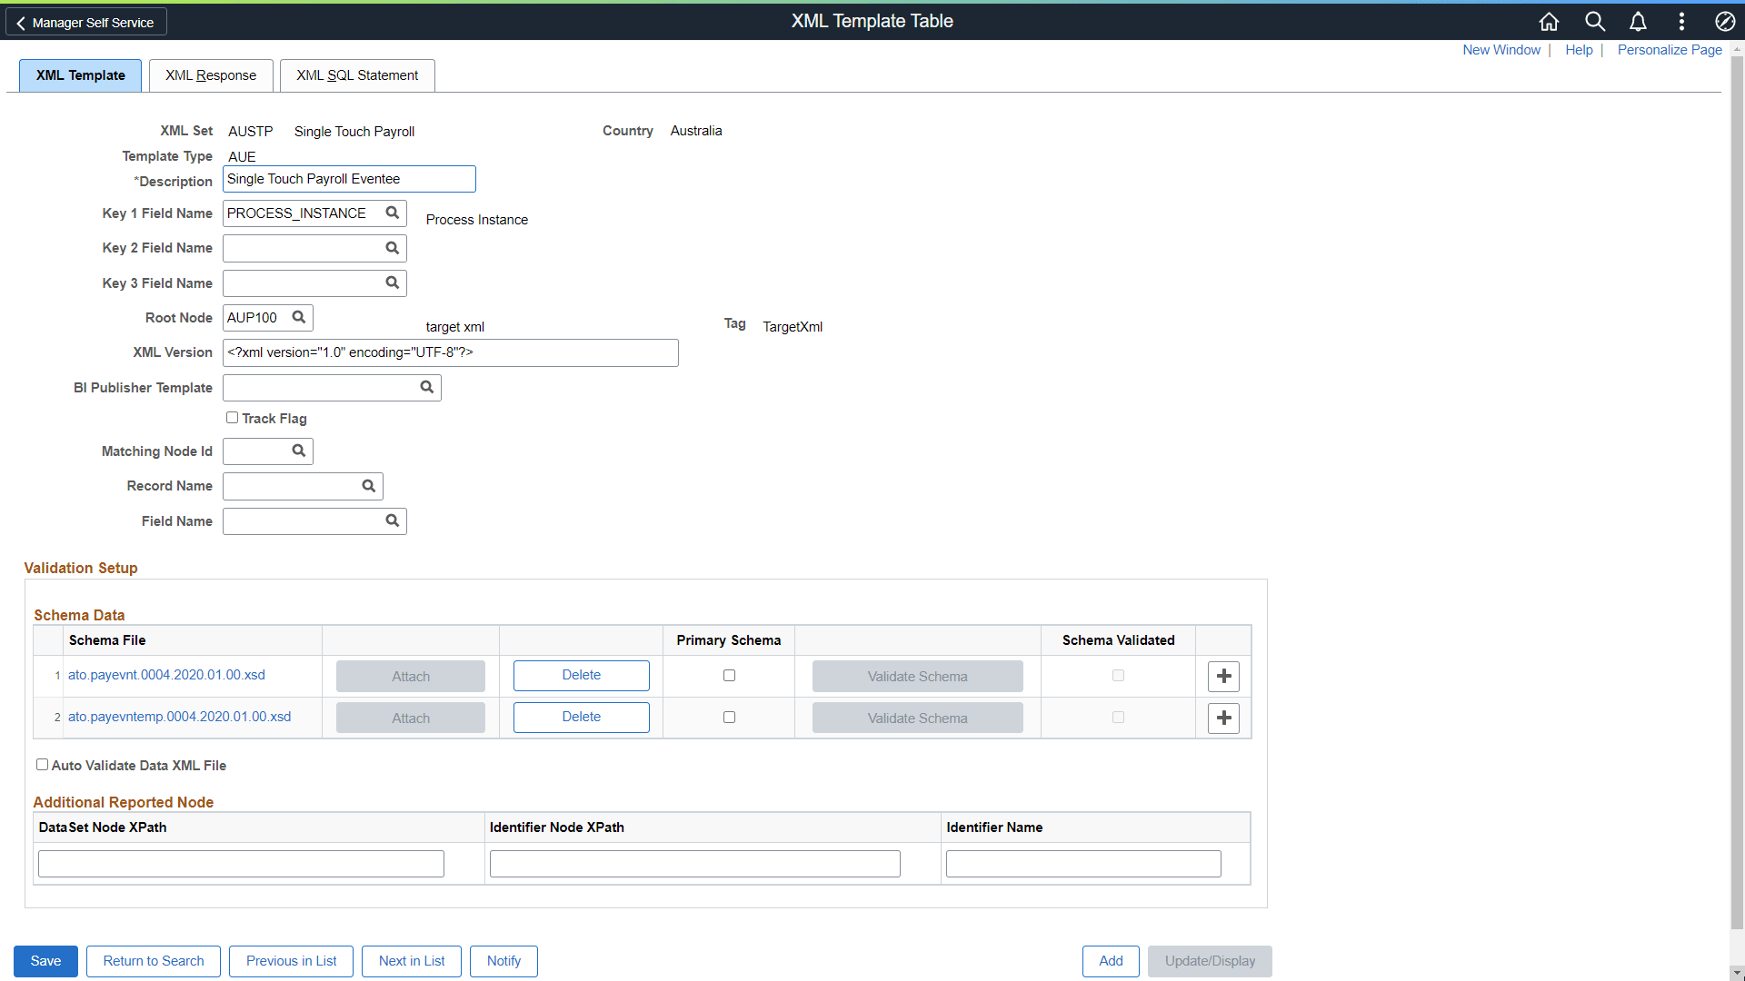The image size is (1745, 981).
Task: Open the global Search in the header
Action: point(1593,21)
